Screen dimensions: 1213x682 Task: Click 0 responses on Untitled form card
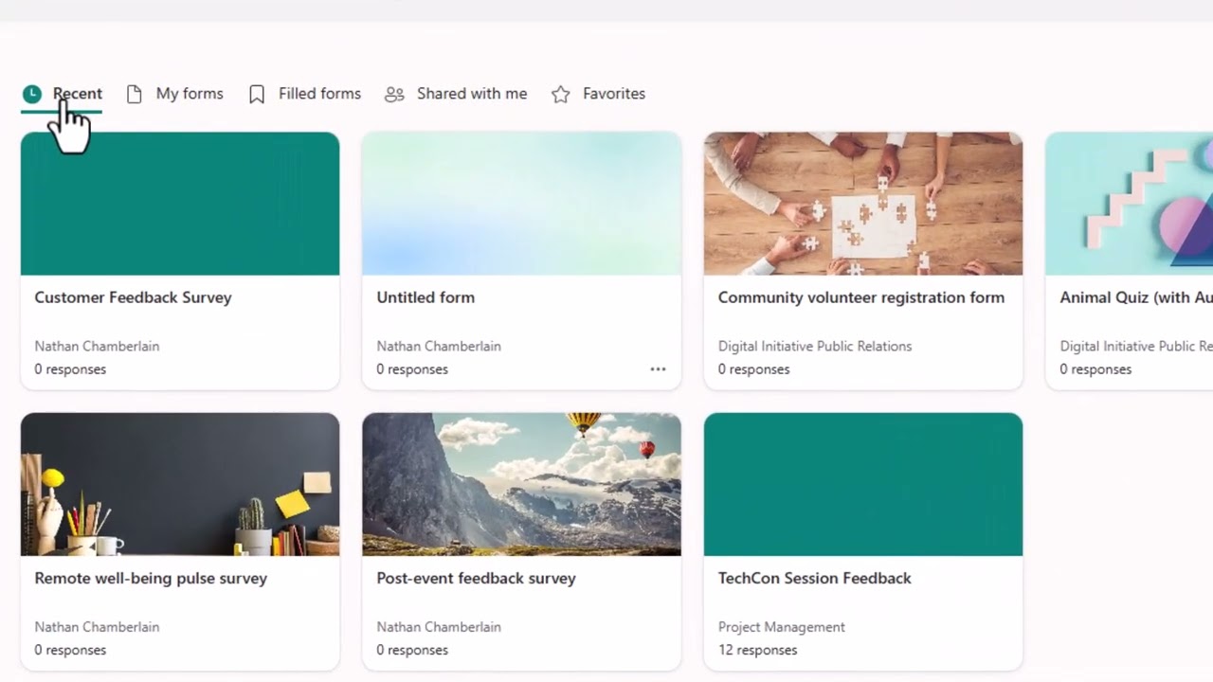pyautogui.click(x=412, y=369)
